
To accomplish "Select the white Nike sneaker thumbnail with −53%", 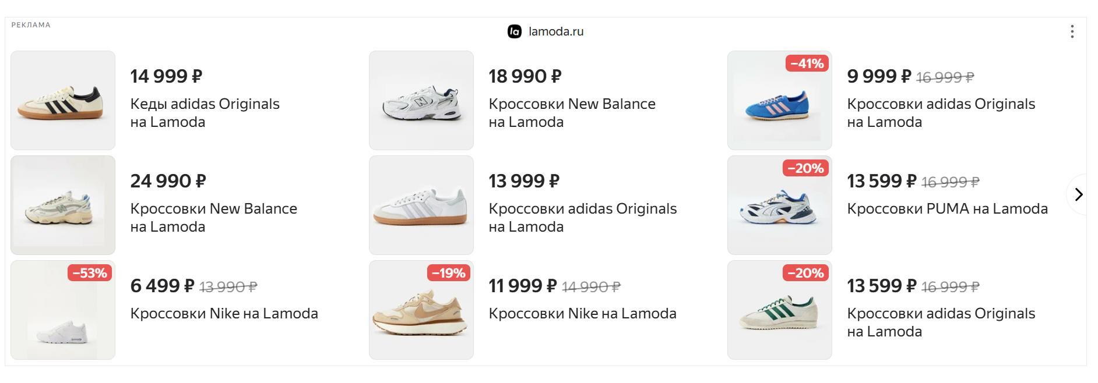I will click(x=63, y=310).
